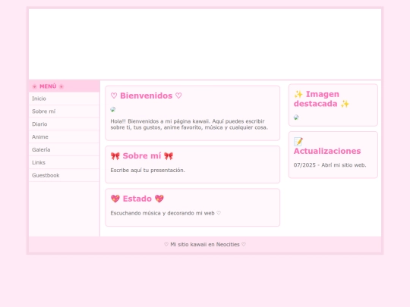Visit the Guestbook page

64,175
